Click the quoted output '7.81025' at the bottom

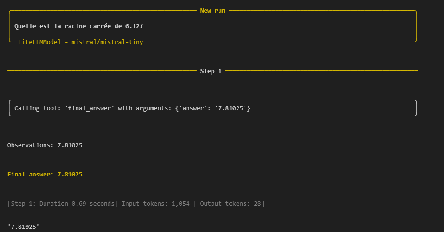pos(23,227)
